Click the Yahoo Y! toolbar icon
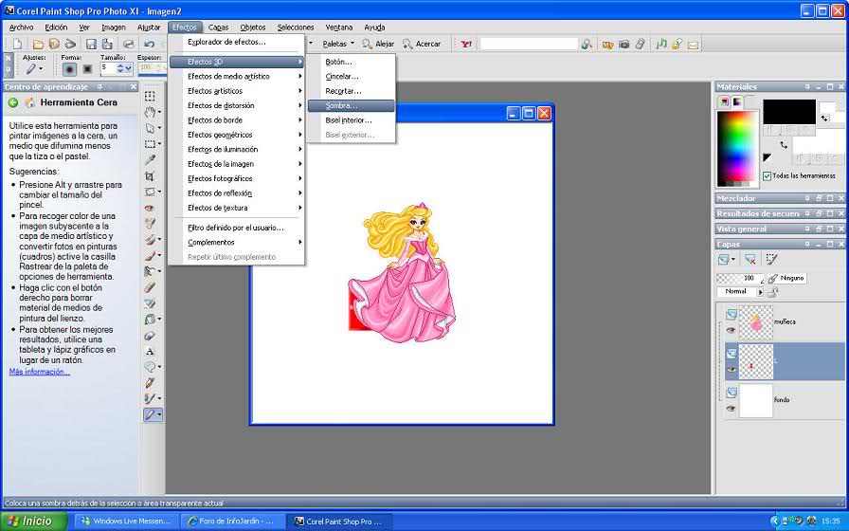Screen dimensions: 849x531 (466, 44)
